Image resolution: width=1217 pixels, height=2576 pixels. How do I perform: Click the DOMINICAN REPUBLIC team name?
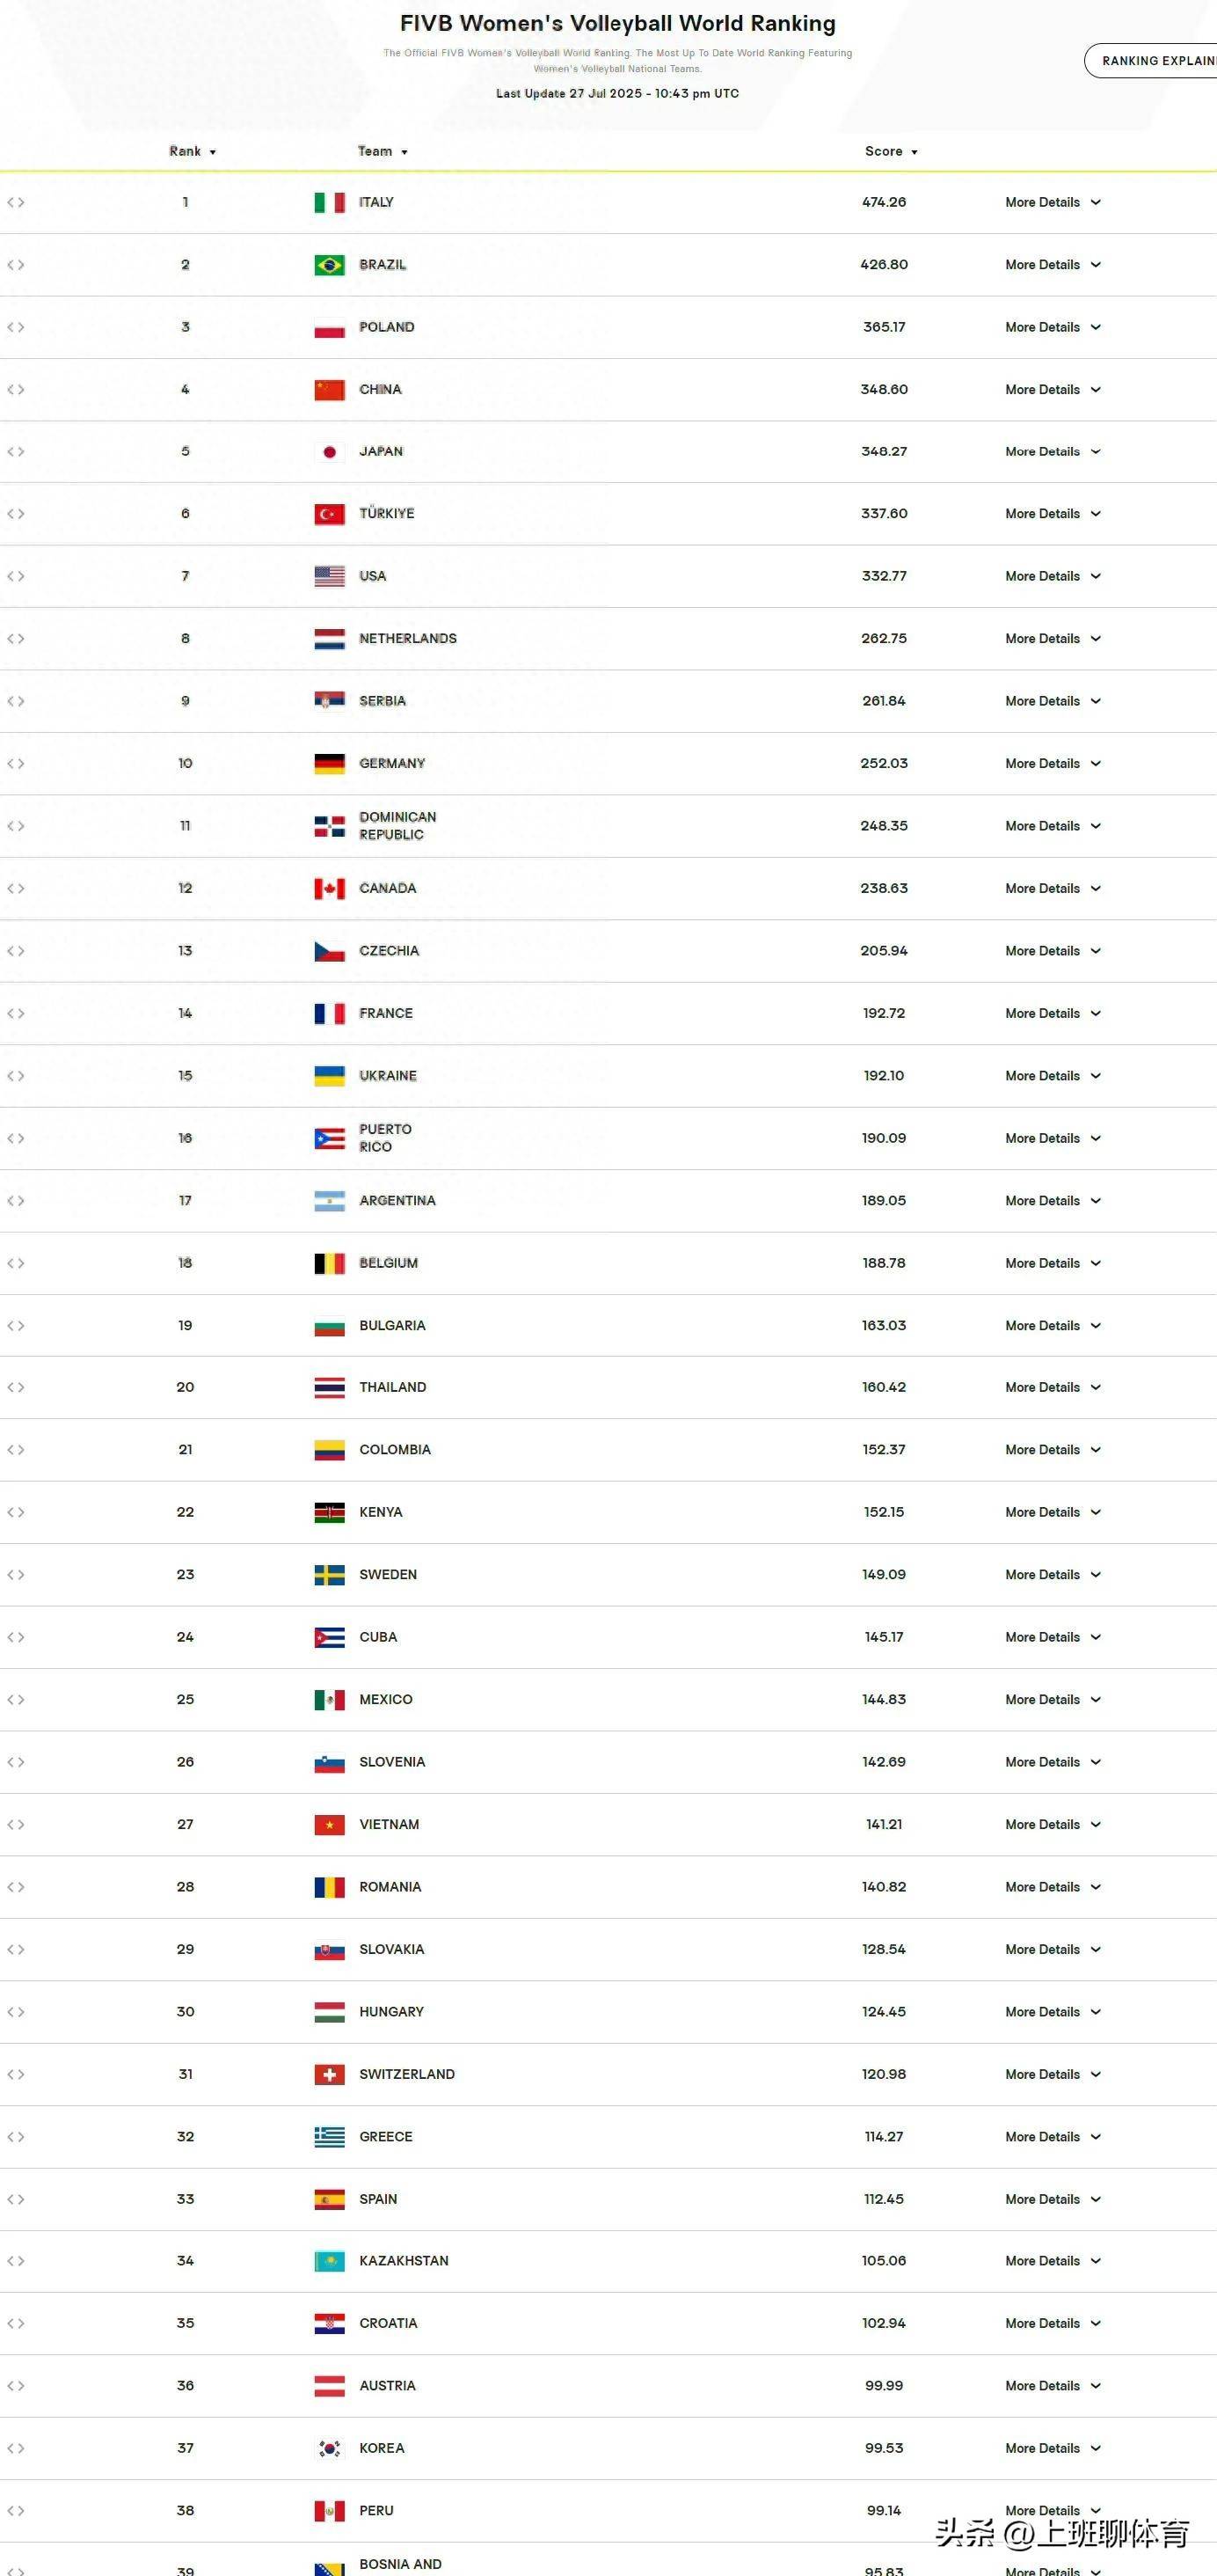click(397, 826)
